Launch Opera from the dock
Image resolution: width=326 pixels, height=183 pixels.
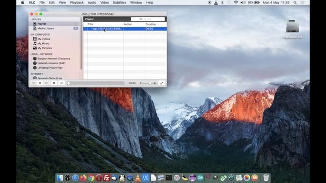click(x=99, y=178)
